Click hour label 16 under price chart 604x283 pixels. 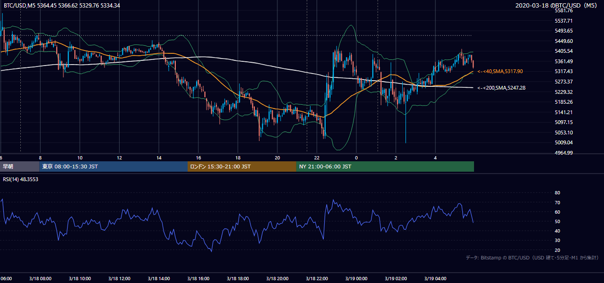[x=198, y=158]
